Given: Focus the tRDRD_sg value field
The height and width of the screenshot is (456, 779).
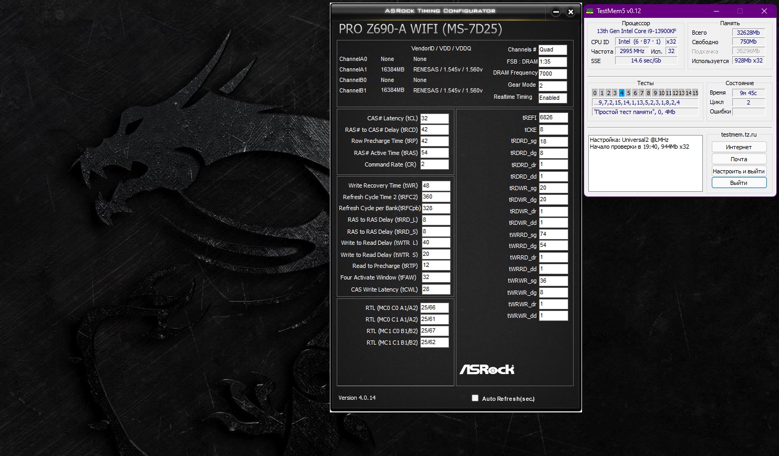Looking at the screenshot, I should pos(554,141).
